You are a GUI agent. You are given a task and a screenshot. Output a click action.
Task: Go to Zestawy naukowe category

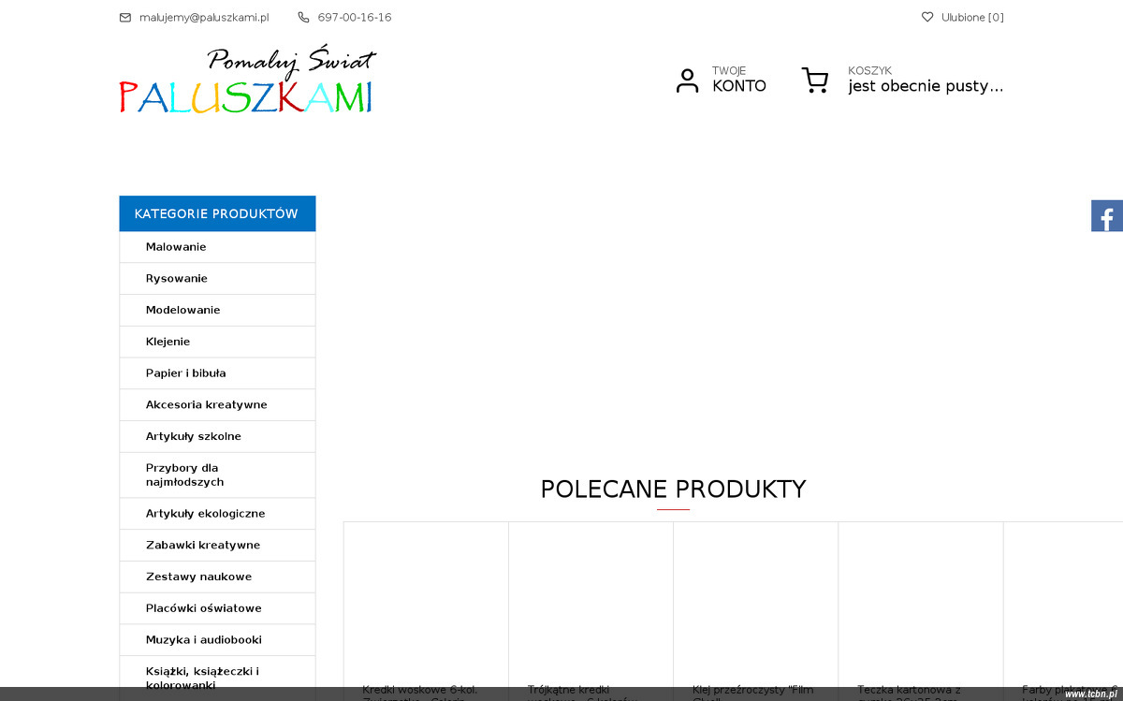pyautogui.click(x=217, y=577)
